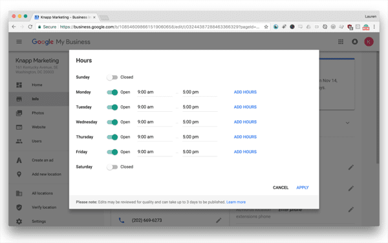Toggle Thursday open switch
Viewport: 388px width, 243px height.
(x=112, y=137)
